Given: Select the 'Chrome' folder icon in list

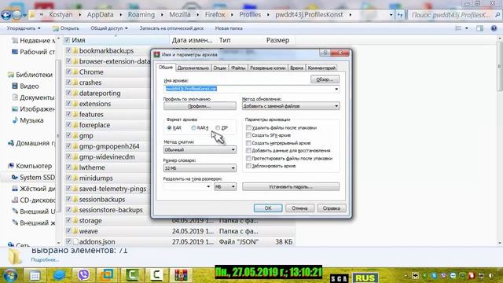Looking at the screenshot, I should click(75, 72).
